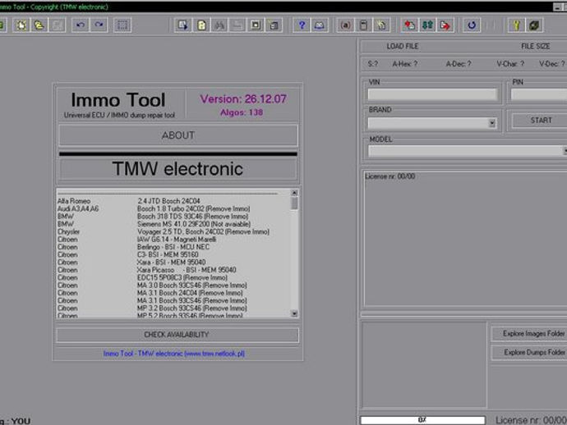Click the copy pages toolbar icon
This screenshot has height=425, width=567.
coord(274,25)
